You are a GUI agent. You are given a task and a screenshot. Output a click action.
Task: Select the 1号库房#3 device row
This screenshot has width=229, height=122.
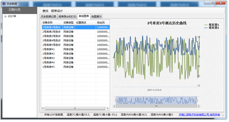pyautogui.click(x=75, y=58)
